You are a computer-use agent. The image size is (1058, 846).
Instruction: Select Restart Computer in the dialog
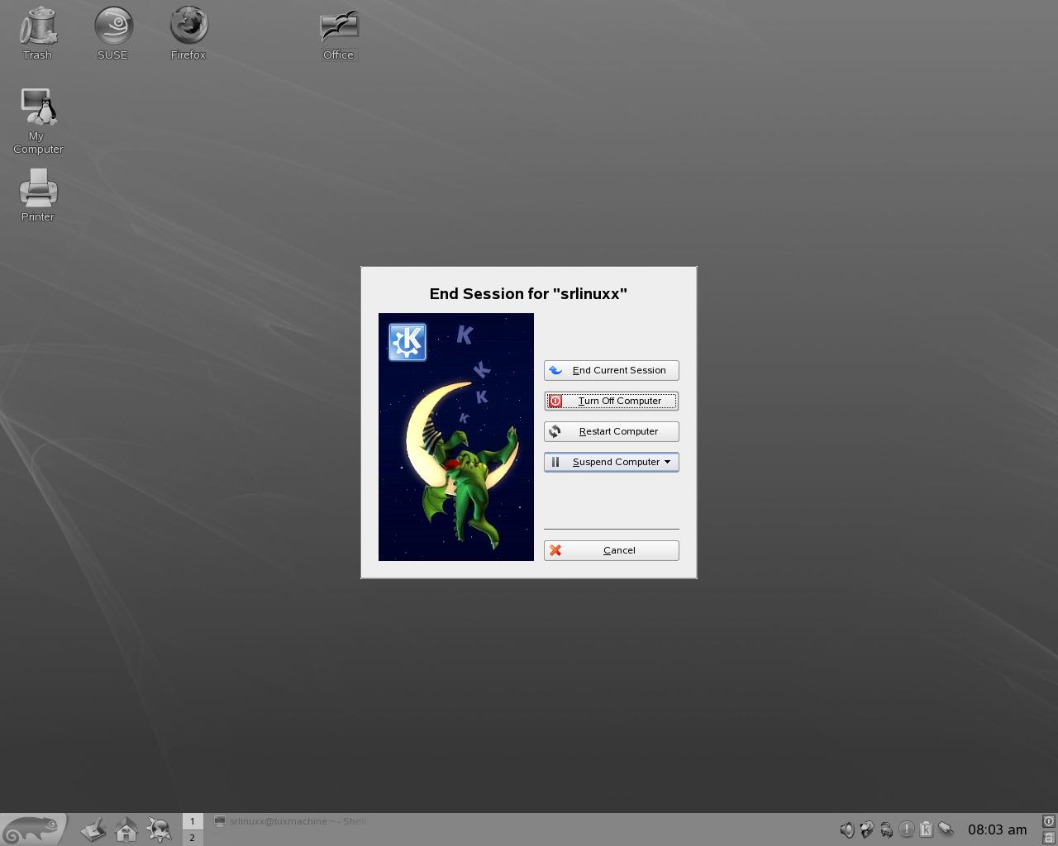click(611, 431)
